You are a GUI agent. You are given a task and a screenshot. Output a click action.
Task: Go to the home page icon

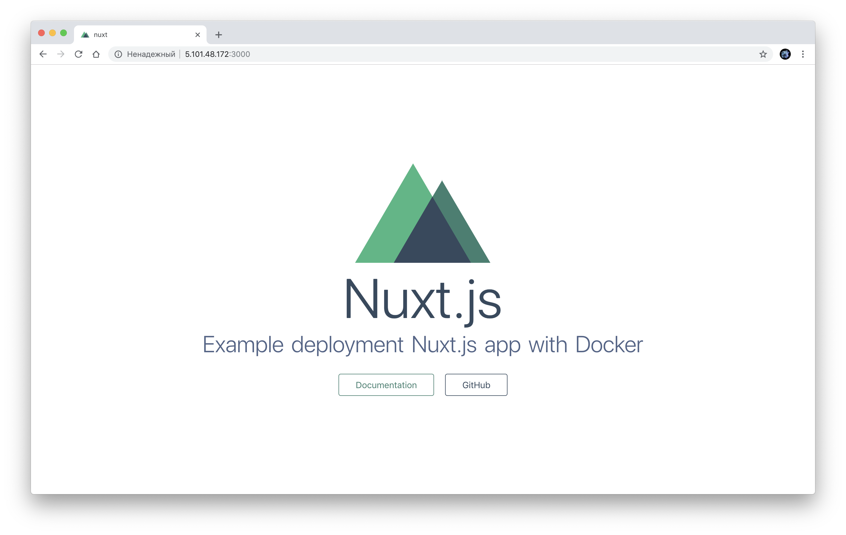96,54
